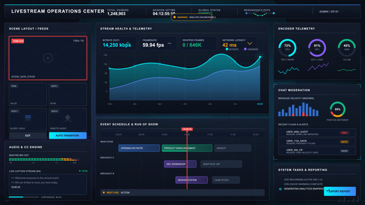Click the 85% positive sentiment donut
Screen dimensions: 365x205
click(338, 109)
